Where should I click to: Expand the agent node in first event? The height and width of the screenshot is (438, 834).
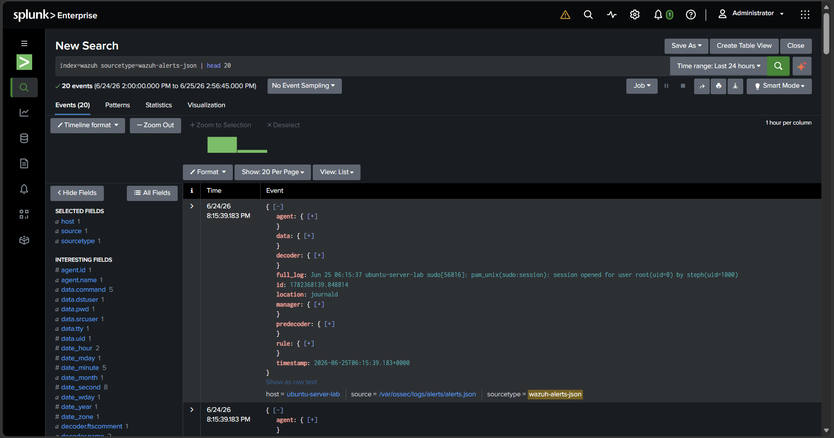[312, 216]
